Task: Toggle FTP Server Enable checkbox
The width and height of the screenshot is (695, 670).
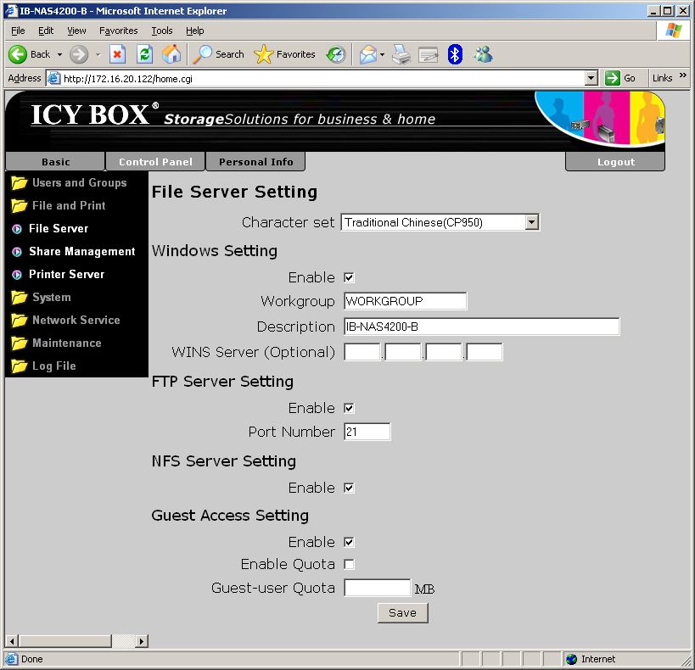Action: pos(350,408)
